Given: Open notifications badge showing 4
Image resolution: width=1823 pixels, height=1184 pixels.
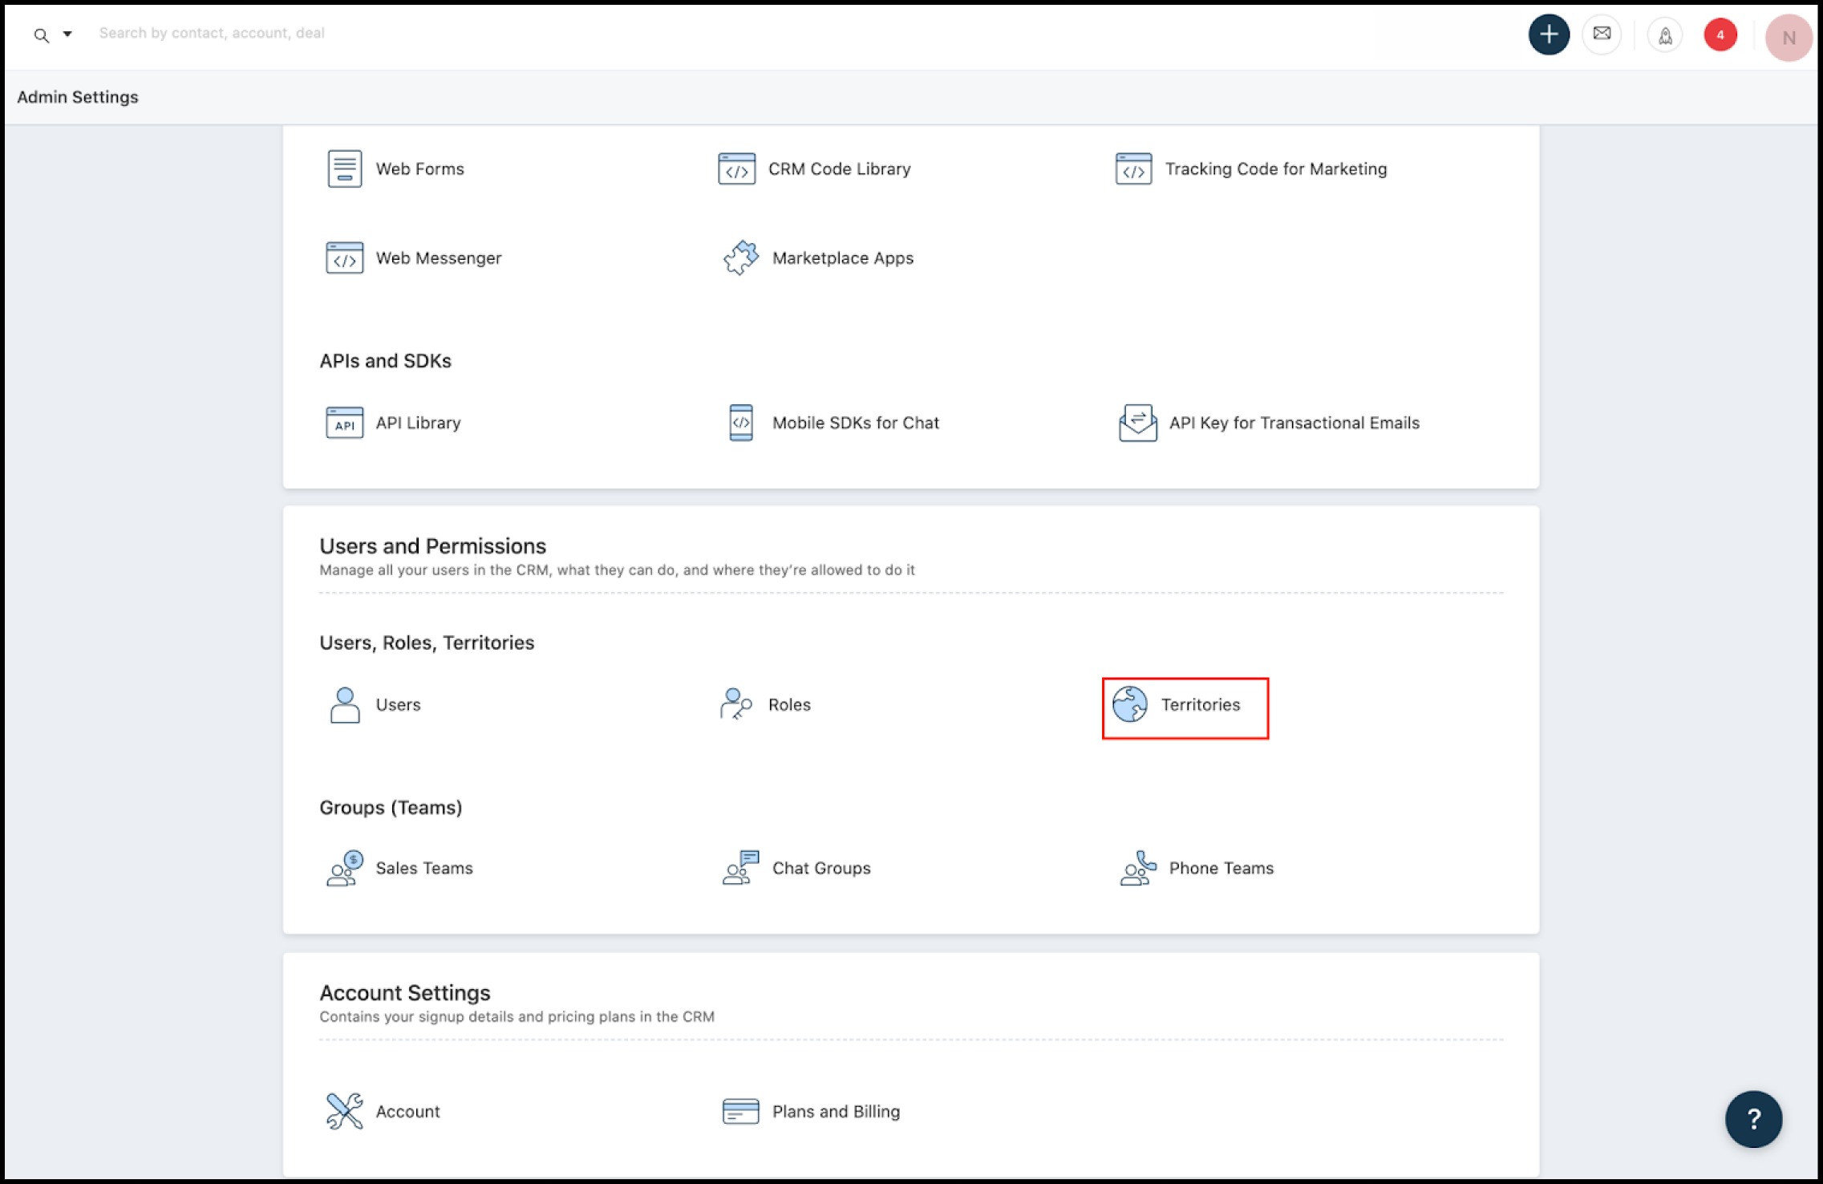Looking at the screenshot, I should point(1720,35).
